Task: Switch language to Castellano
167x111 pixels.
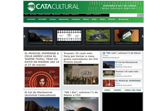Action: coord(97,14)
